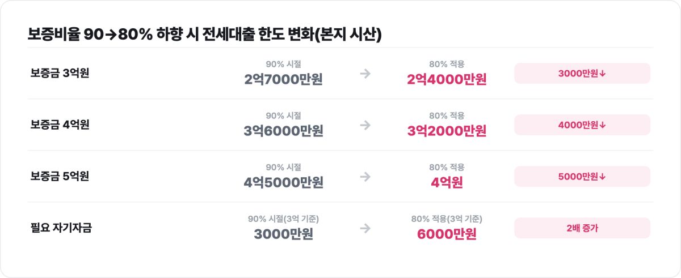
Task: Click the 2배 증가 badge
Action: tap(582, 228)
